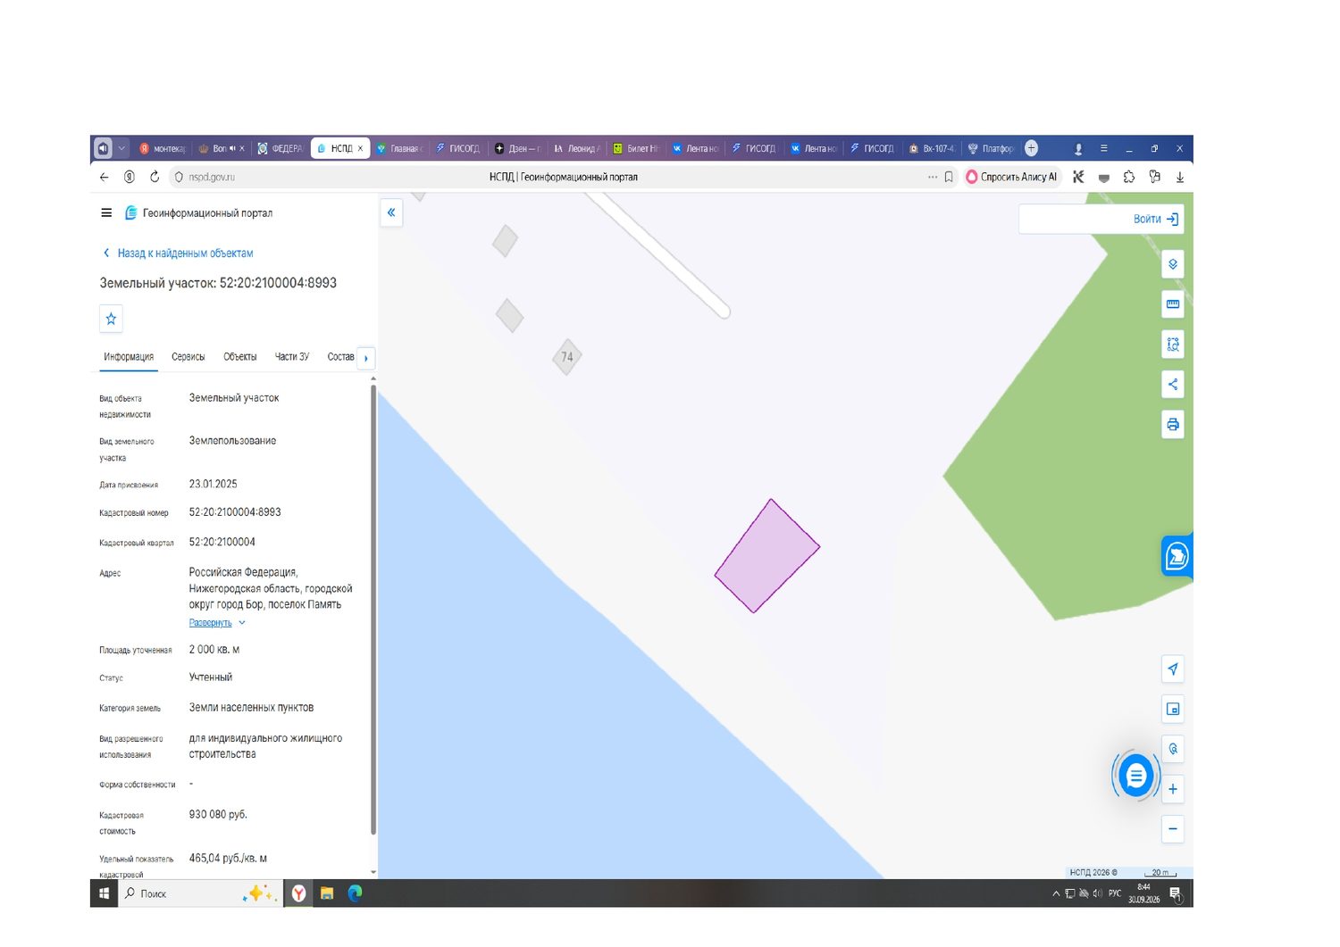Screen dimensions: 1340x947
Task: Zoom in with the plus button
Action: [1173, 789]
